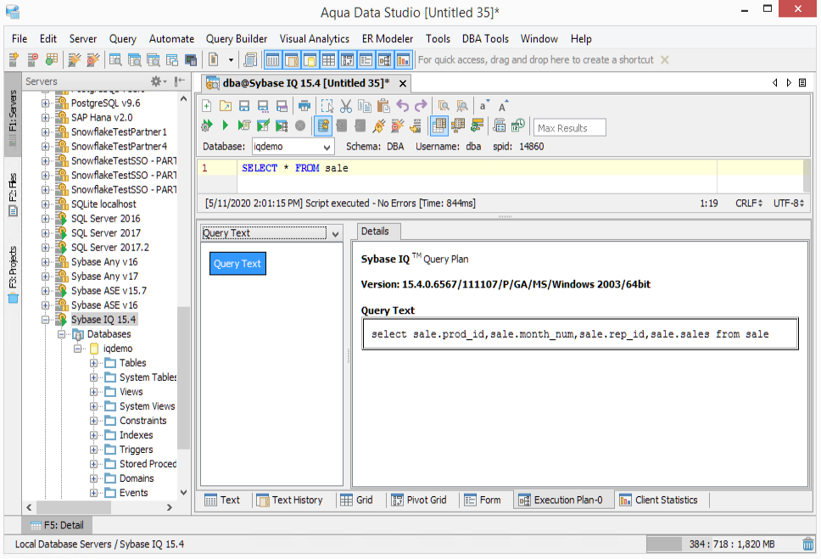Expand the Tables folder under iqdemo

[x=94, y=363]
